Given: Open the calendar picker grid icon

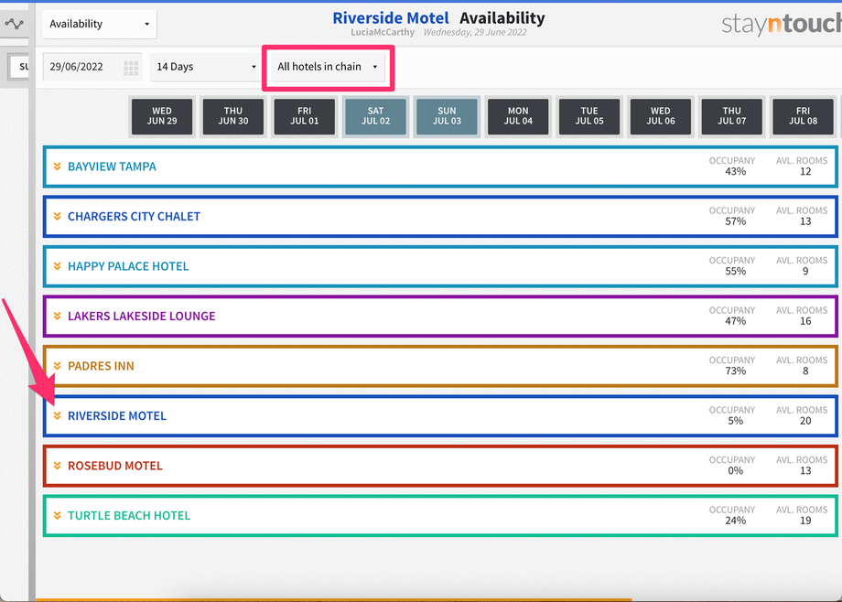Looking at the screenshot, I should [x=131, y=68].
